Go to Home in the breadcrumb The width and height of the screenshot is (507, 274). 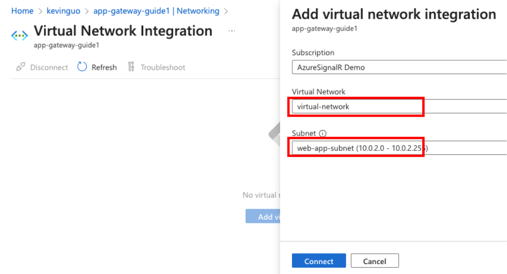(x=22, y=11)
